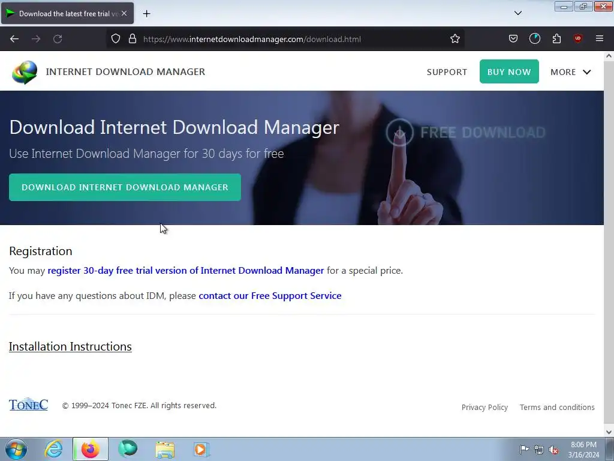This screenshot has height=461, width=614.
Task: Click the circular timer extension icon
Action: click(x=534, y=38)
